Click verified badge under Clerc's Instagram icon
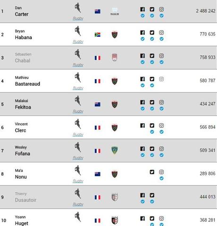The height and width of the screenshot is (226, 217). 161,132
